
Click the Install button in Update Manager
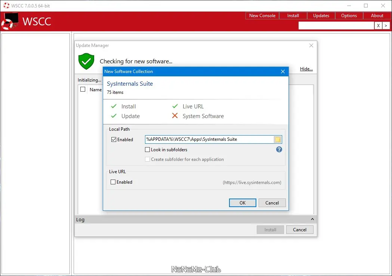(x=270, y=230)
